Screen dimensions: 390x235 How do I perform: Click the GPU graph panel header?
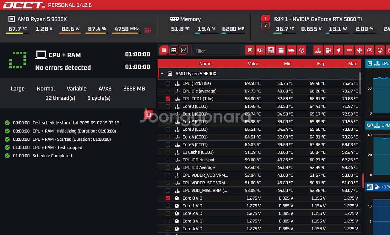click(x=378, y=125)
